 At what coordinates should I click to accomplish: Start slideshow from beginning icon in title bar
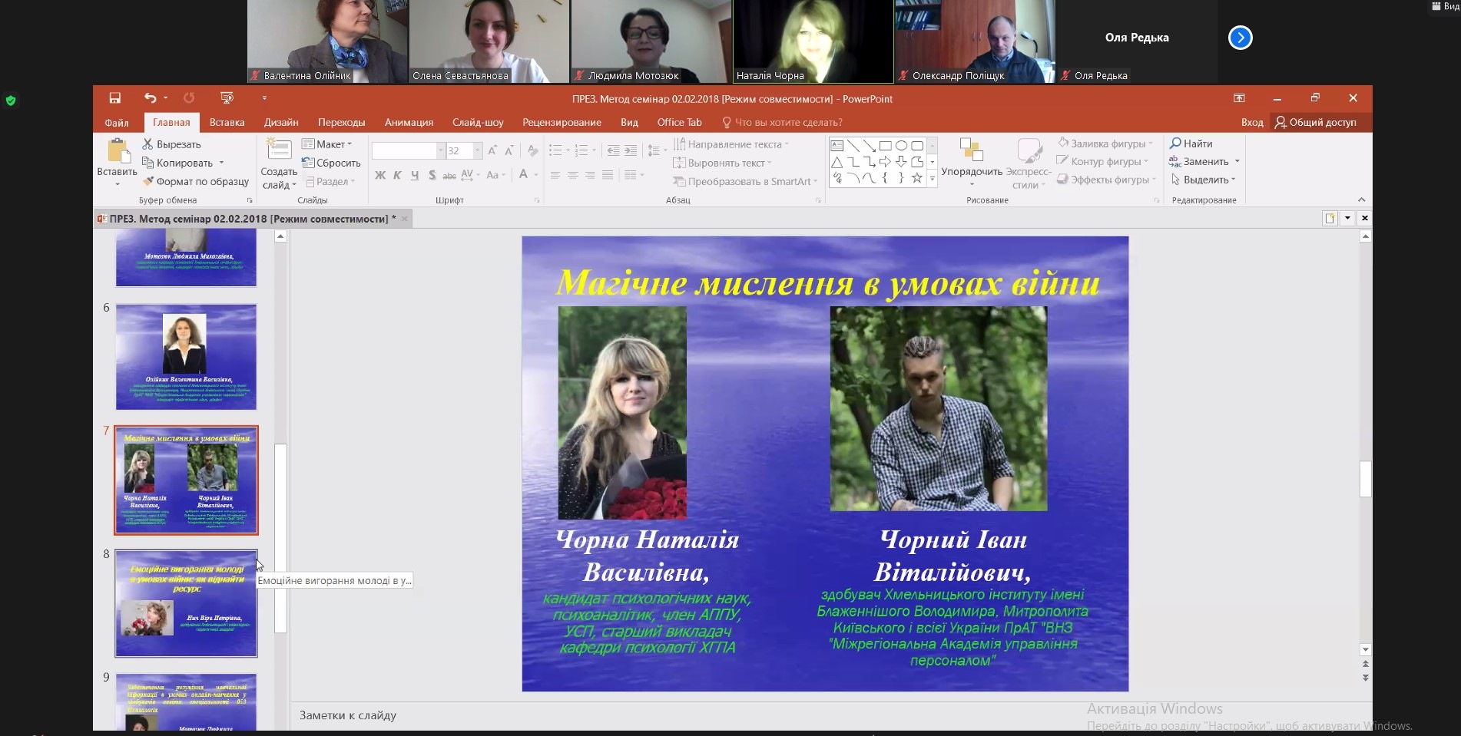click(227, 98)
